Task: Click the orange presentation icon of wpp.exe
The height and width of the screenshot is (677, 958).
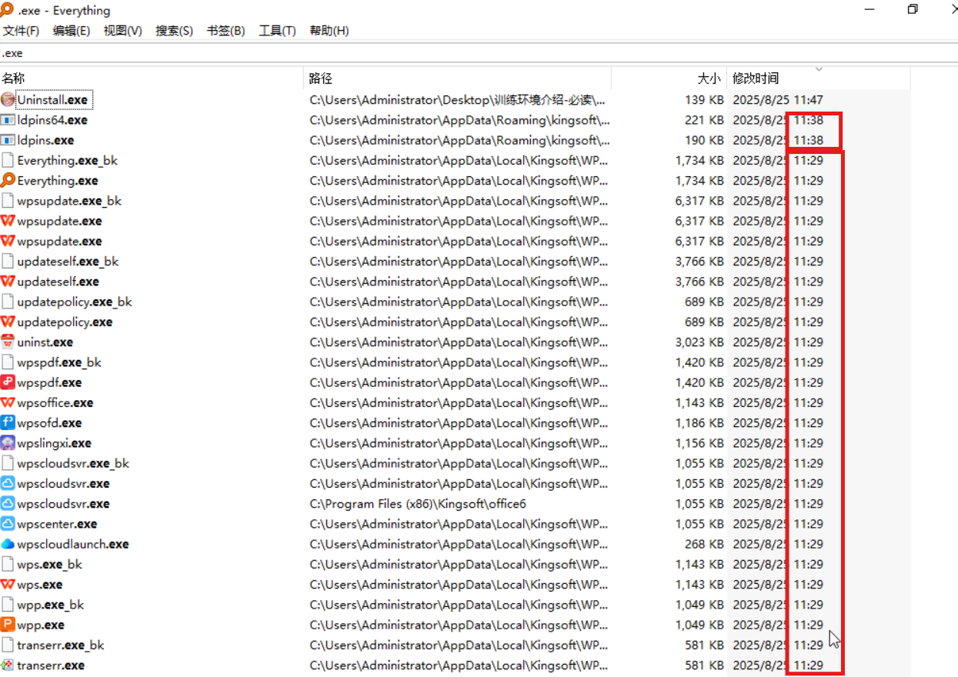Action: 8,625
